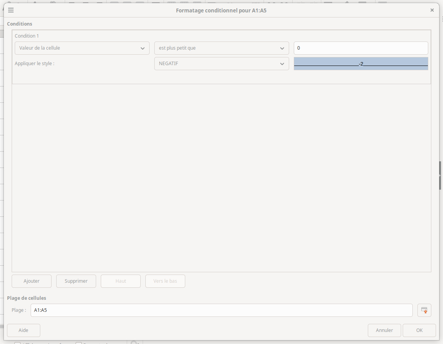Click the style preview showing -2
Viewport: 443px width, 344px height.
pos(360,64)
